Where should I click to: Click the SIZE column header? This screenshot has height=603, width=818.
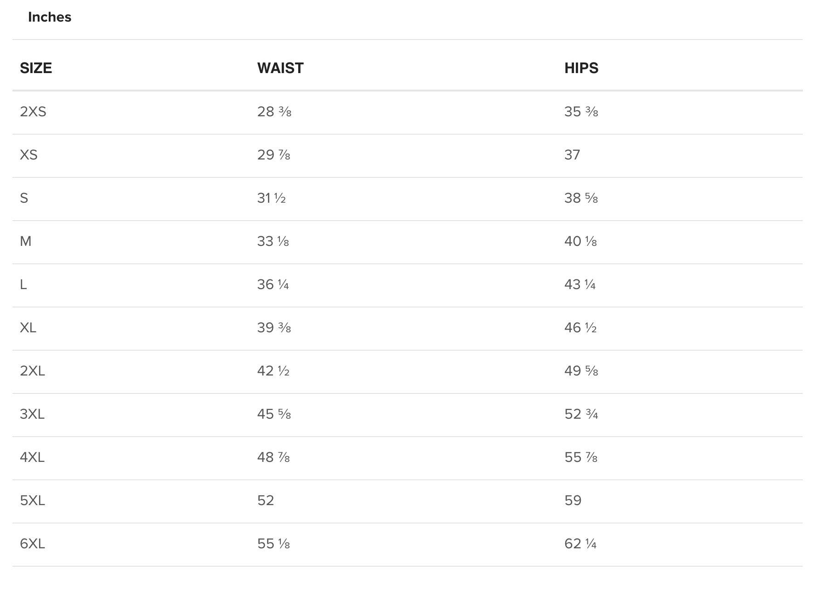[x=36, y=68]
